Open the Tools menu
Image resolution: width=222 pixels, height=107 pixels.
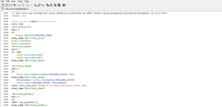tap(20, 1)
